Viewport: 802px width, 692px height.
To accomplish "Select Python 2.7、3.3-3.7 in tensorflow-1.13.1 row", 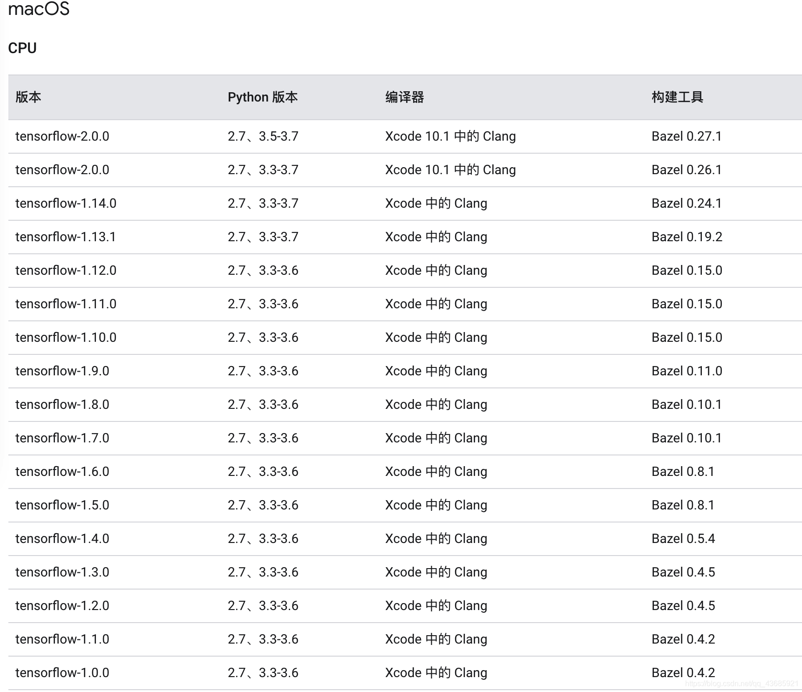I will tap(263, 237).
